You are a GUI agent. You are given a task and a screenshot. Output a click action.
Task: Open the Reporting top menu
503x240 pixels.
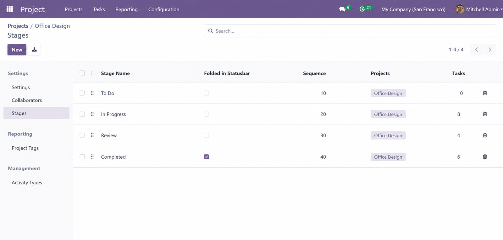coord(126,9)
